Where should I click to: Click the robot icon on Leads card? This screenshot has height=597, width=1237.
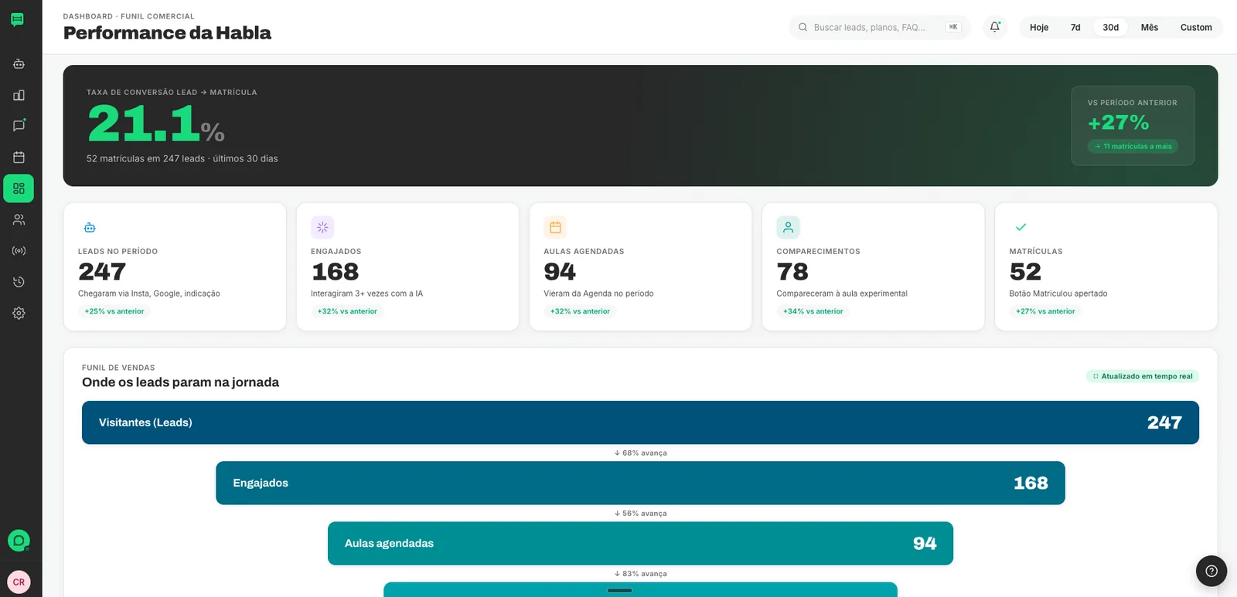click(90, 227)
